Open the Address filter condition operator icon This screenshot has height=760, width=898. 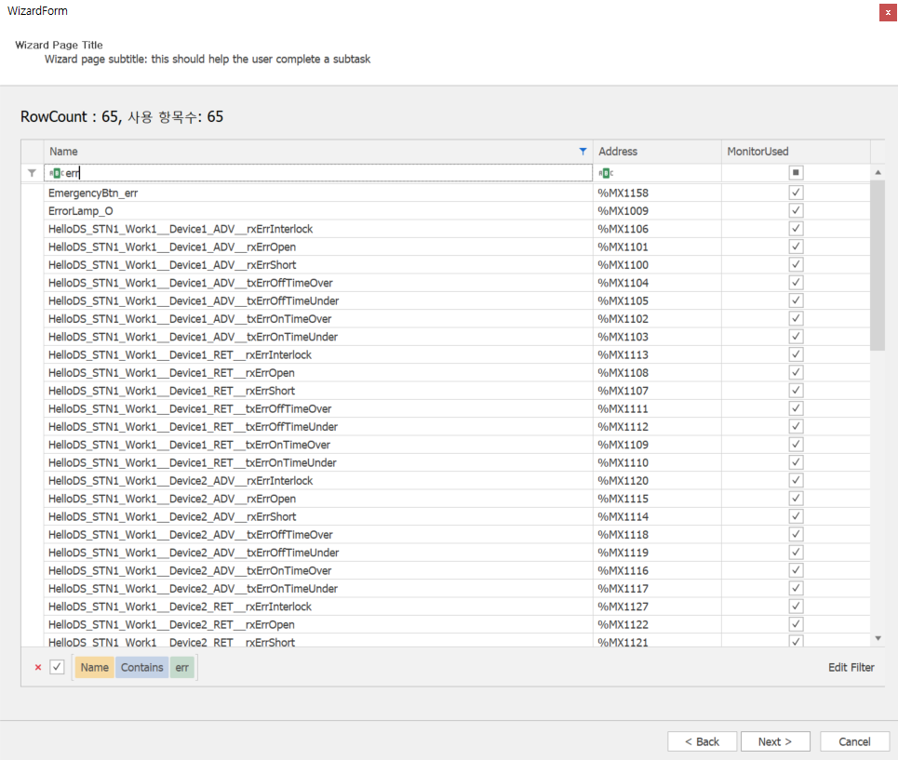[605, 173]
